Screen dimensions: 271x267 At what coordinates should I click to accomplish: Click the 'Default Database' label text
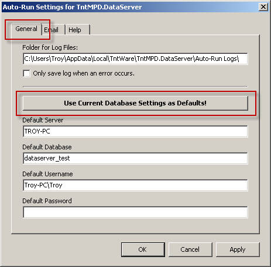pyautogui.click(x=47, y=147)
